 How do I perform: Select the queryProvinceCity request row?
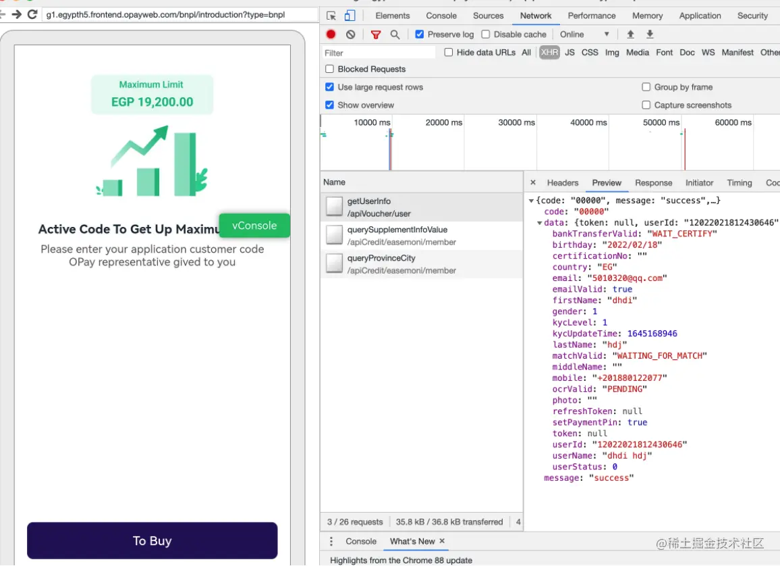click(422, 264)
